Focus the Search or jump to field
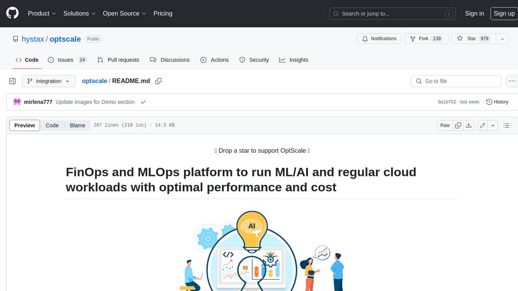Viewport: 518px width, 291px height. coord(393,13)
